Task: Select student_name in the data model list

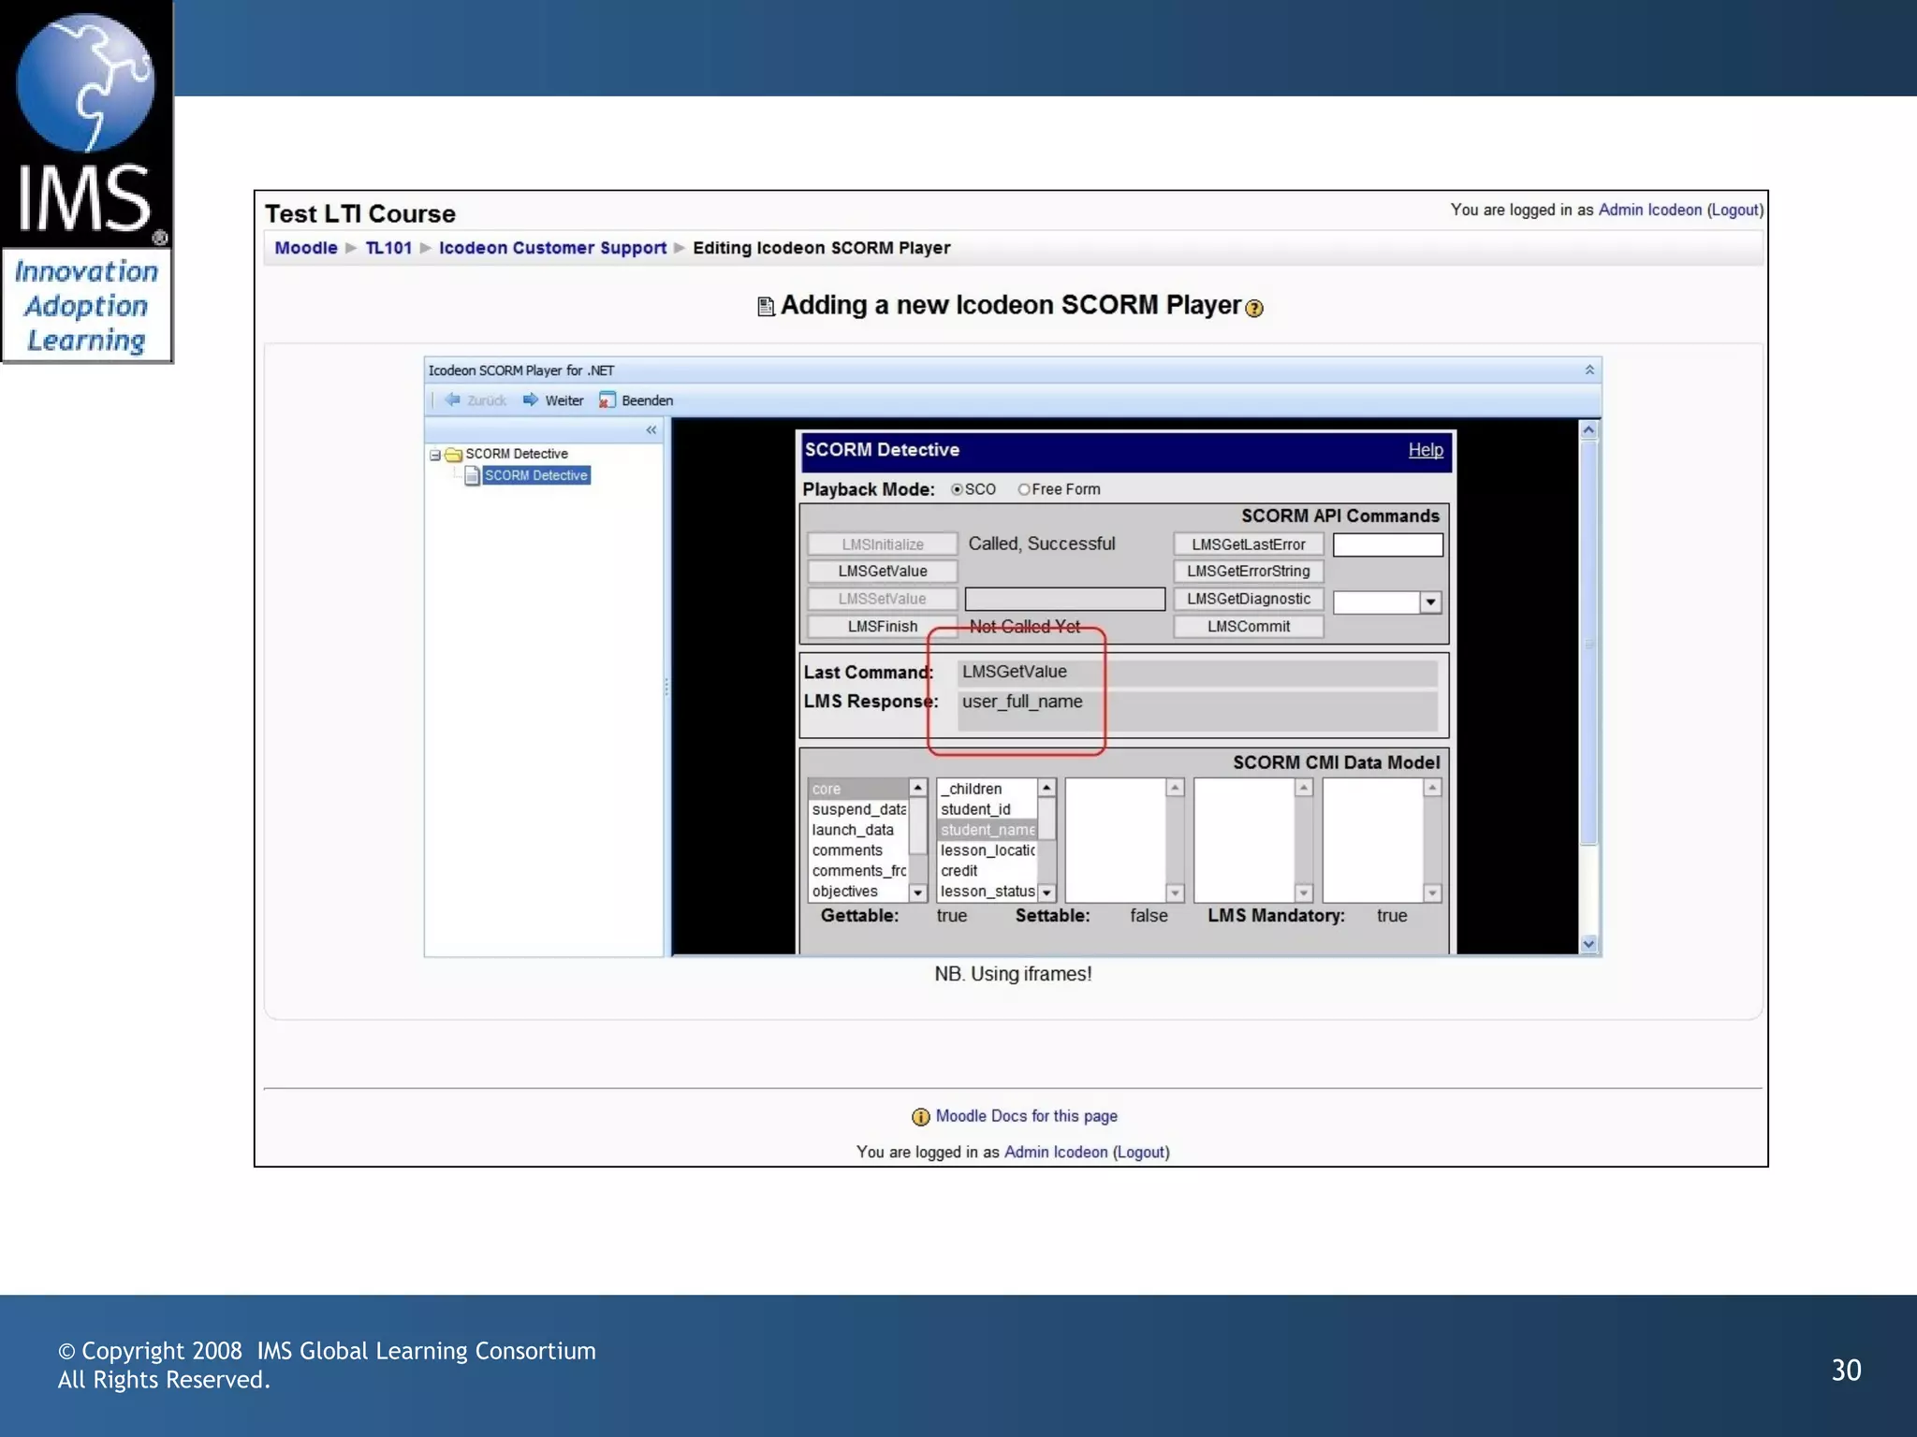Action: (x=987, y=830)
